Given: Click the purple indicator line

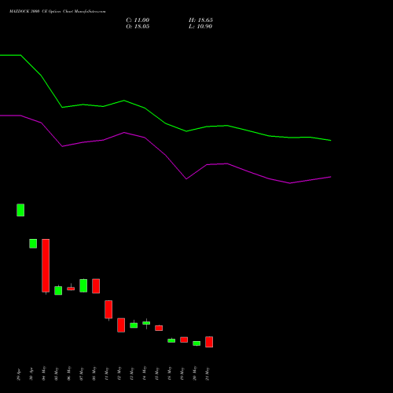Looking at the screenshot, I should click(166, 156).
